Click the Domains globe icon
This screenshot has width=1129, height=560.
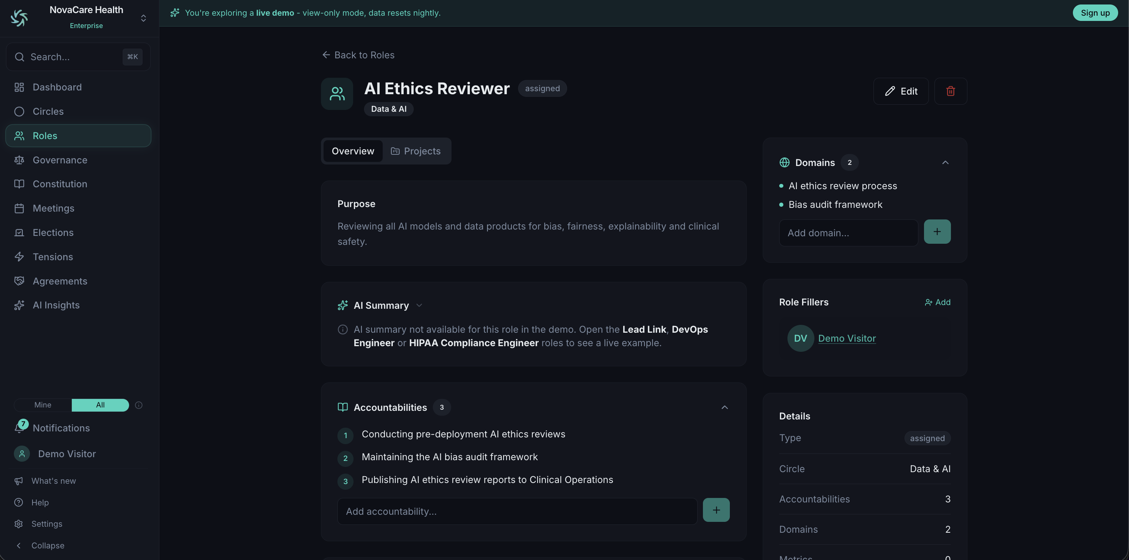(x=784, y=163)
